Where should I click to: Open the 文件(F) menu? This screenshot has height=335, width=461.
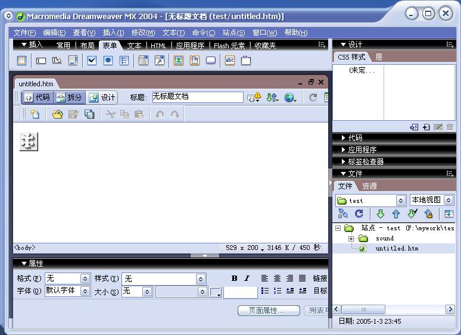point(24,33)
